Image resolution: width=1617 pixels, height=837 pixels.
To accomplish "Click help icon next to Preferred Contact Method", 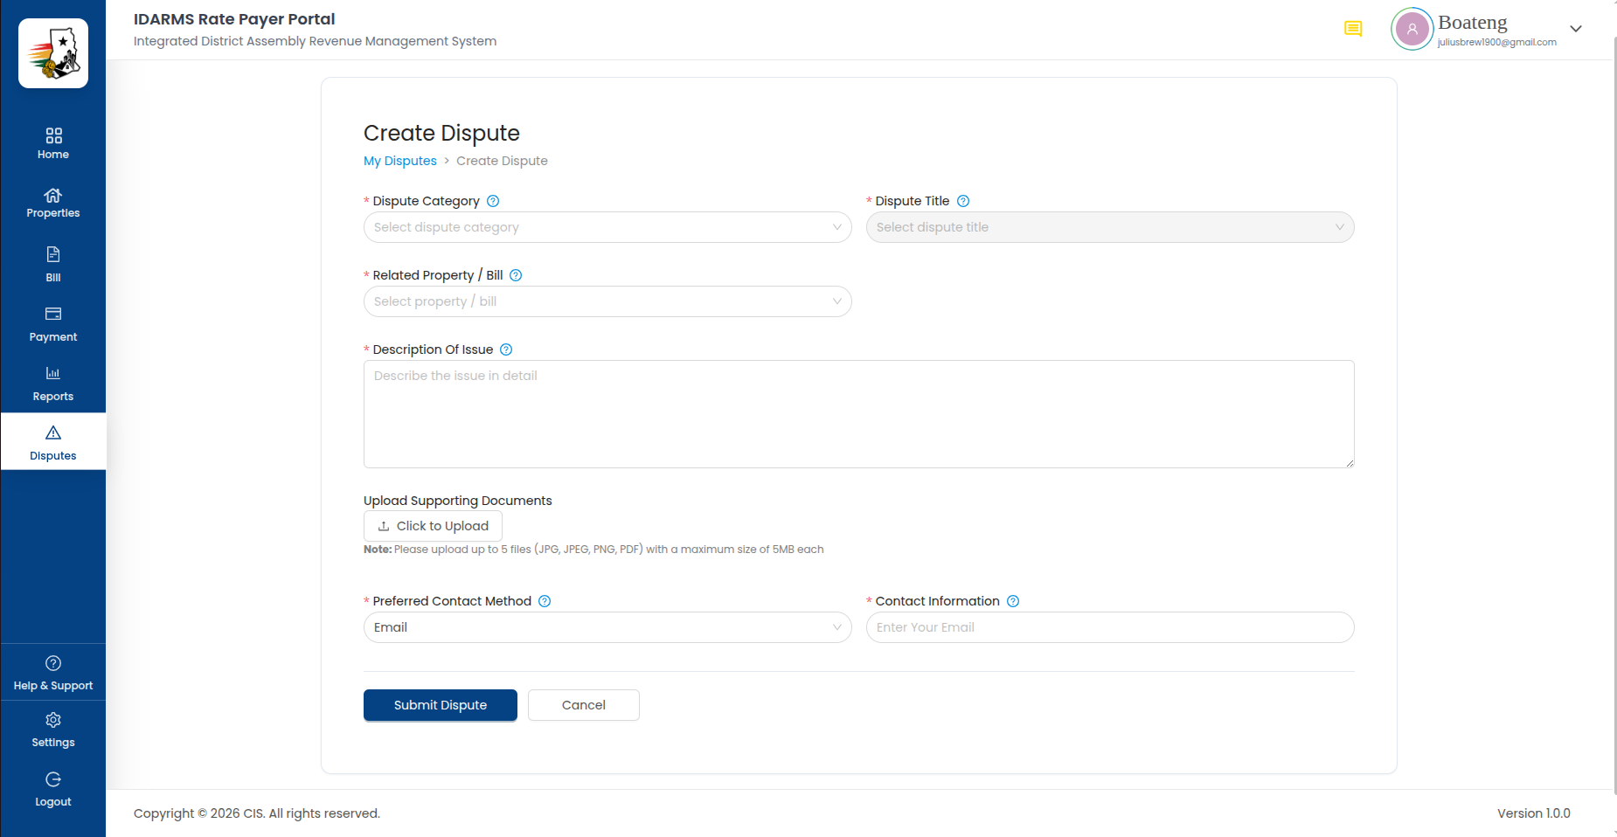I will tap(545, 601).
